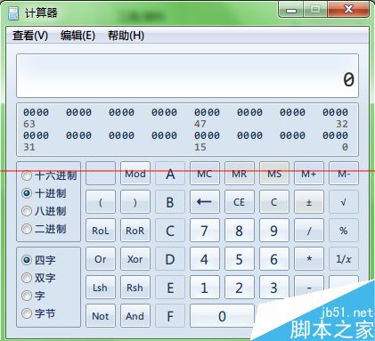Screen dimensions: 375x341
Task: Store value with MS button
Action: [274, 174]
